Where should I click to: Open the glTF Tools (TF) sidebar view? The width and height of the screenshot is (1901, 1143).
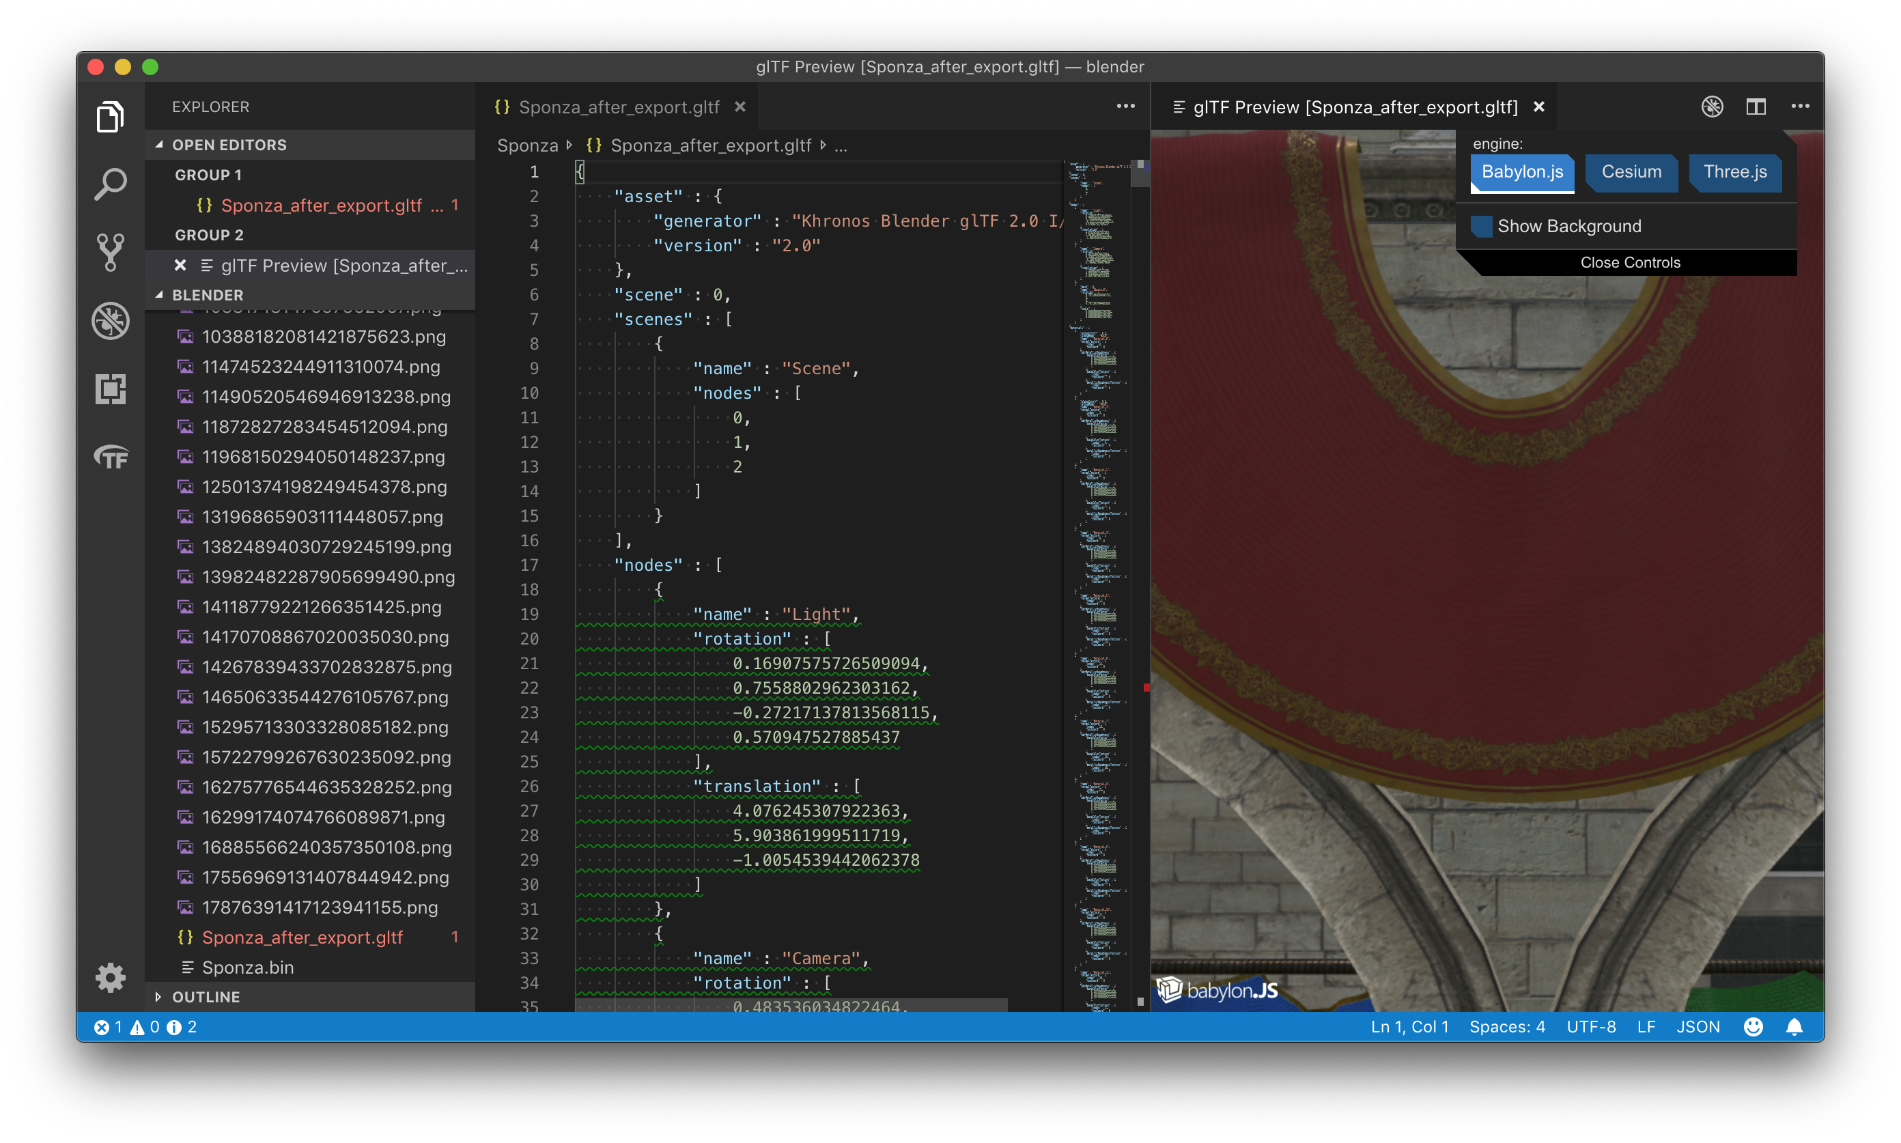pos(110,457)
